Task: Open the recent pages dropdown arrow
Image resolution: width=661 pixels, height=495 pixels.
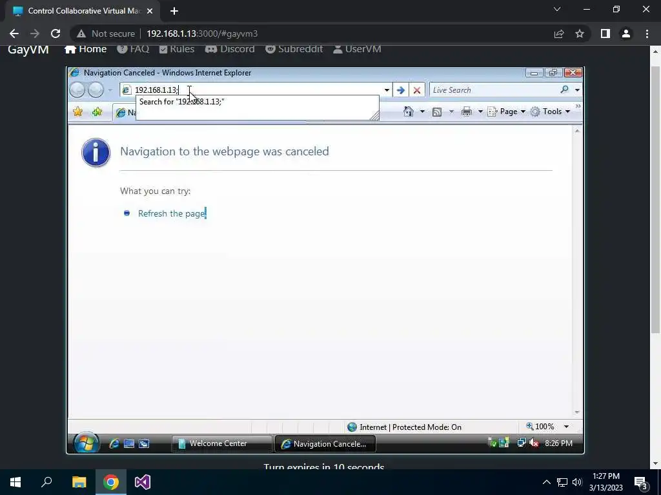Action: point(110,90)
